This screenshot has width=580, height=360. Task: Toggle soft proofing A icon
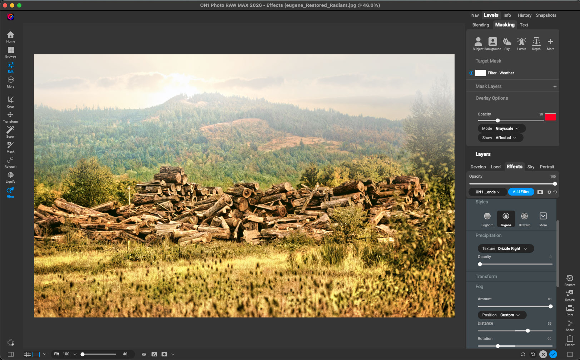click(154, 354)
